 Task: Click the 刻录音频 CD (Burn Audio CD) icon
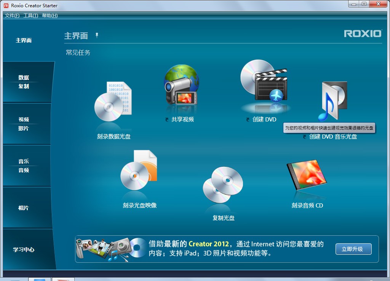click(307, 177)
